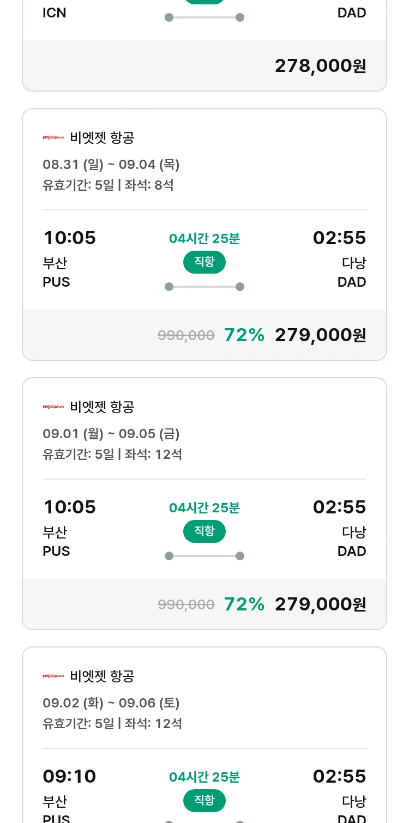Screen dimensions: 409x823
Task: Open the 09.01 (월) ~ 09.05 (금) date range
Action: point(111,434)
